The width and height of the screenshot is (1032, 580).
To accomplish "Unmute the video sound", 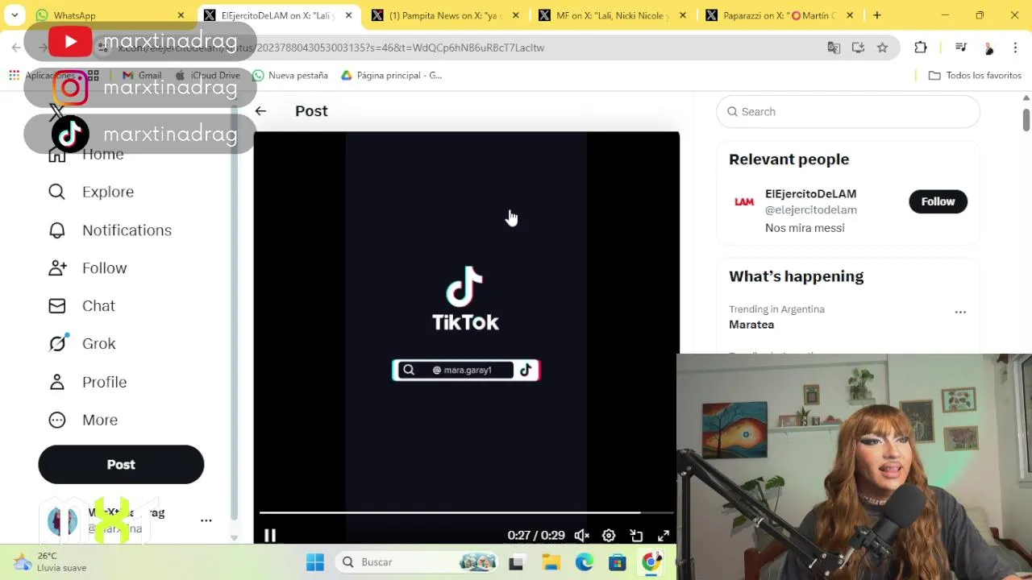I will 581,536.
